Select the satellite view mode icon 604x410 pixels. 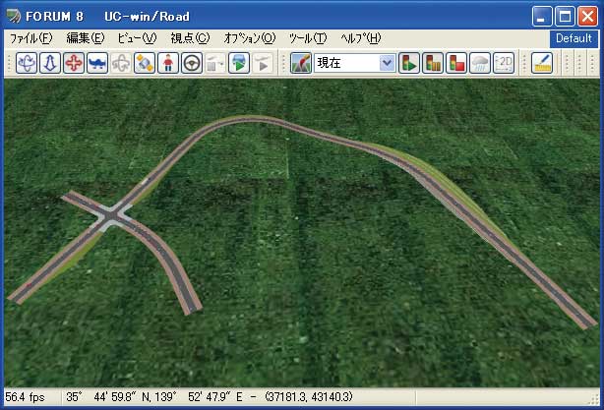(145, 63)
